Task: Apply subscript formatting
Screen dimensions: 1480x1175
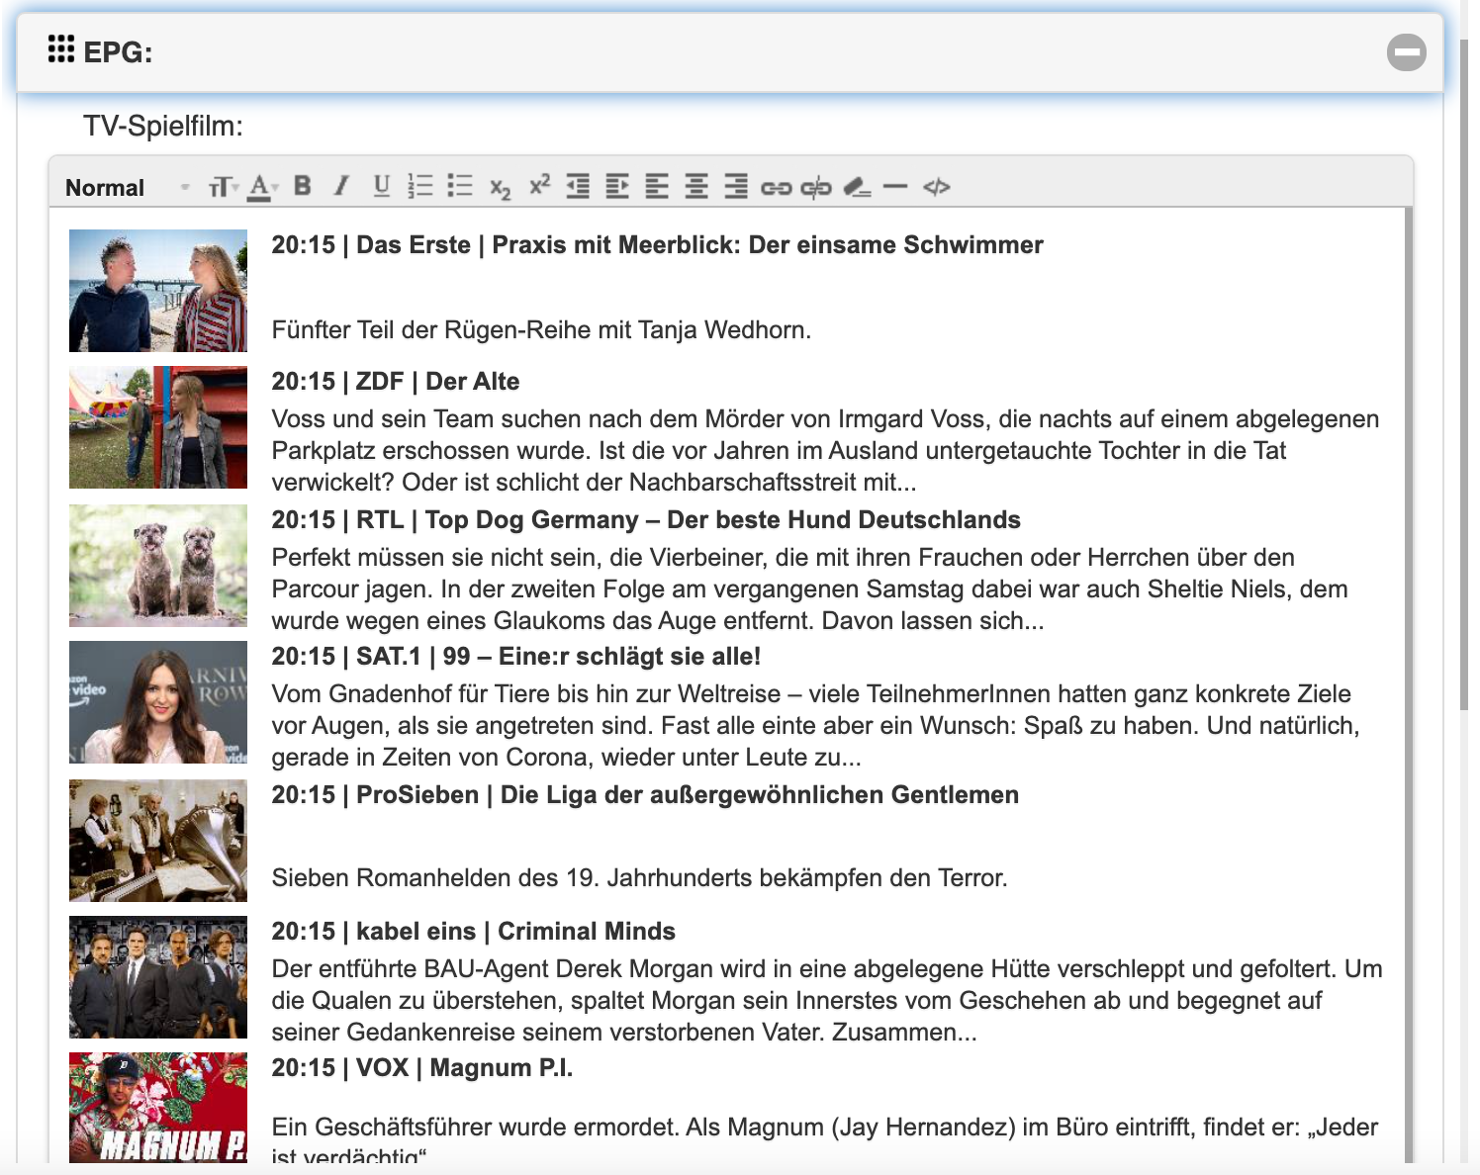Action: point(501,188)
